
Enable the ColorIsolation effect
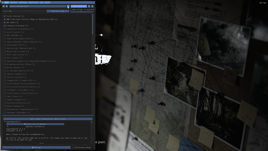click(5, 87)
